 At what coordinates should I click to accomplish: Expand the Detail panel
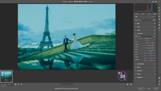click(136, 30)
